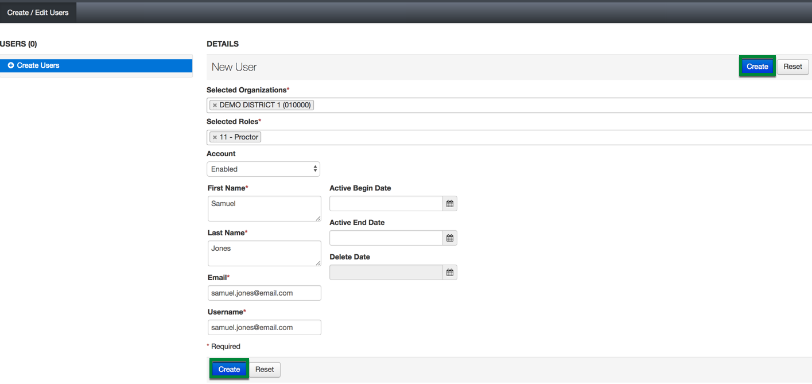Remove the 11 - Proctor role tag
812x384 pixels.
click(215, 138)
